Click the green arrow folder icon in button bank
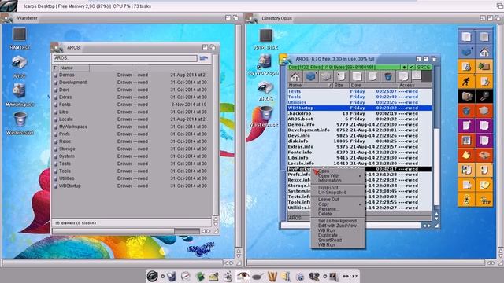Viewport: 504px width, 283px height. (x=484, y=66)
